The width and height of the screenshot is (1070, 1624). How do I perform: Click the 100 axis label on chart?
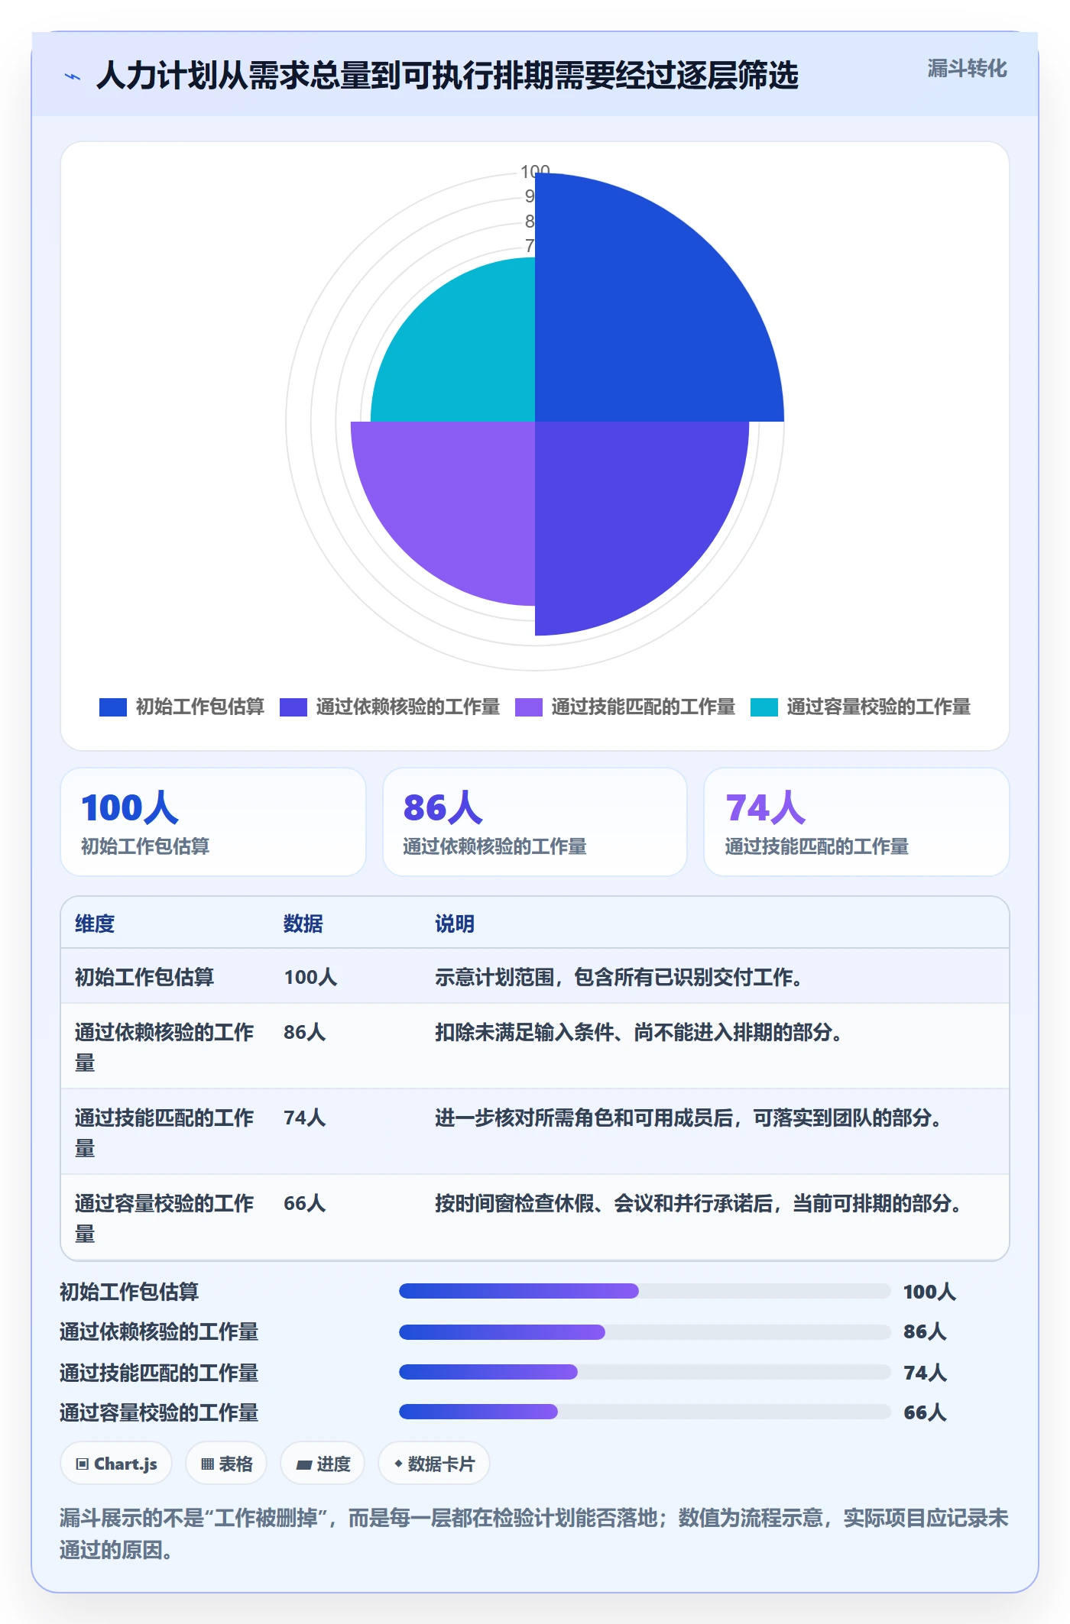pyautogui.click(x=535, y=171)
